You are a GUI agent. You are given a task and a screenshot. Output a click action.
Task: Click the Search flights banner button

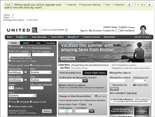68,58
